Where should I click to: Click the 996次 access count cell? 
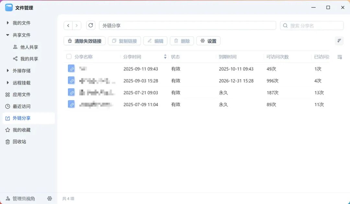[273, 81]
